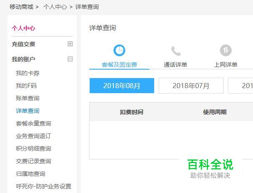Open 我的卡券 in the sidebar
Viewport: 253px width, 193px height.
(x=28, y=73)
